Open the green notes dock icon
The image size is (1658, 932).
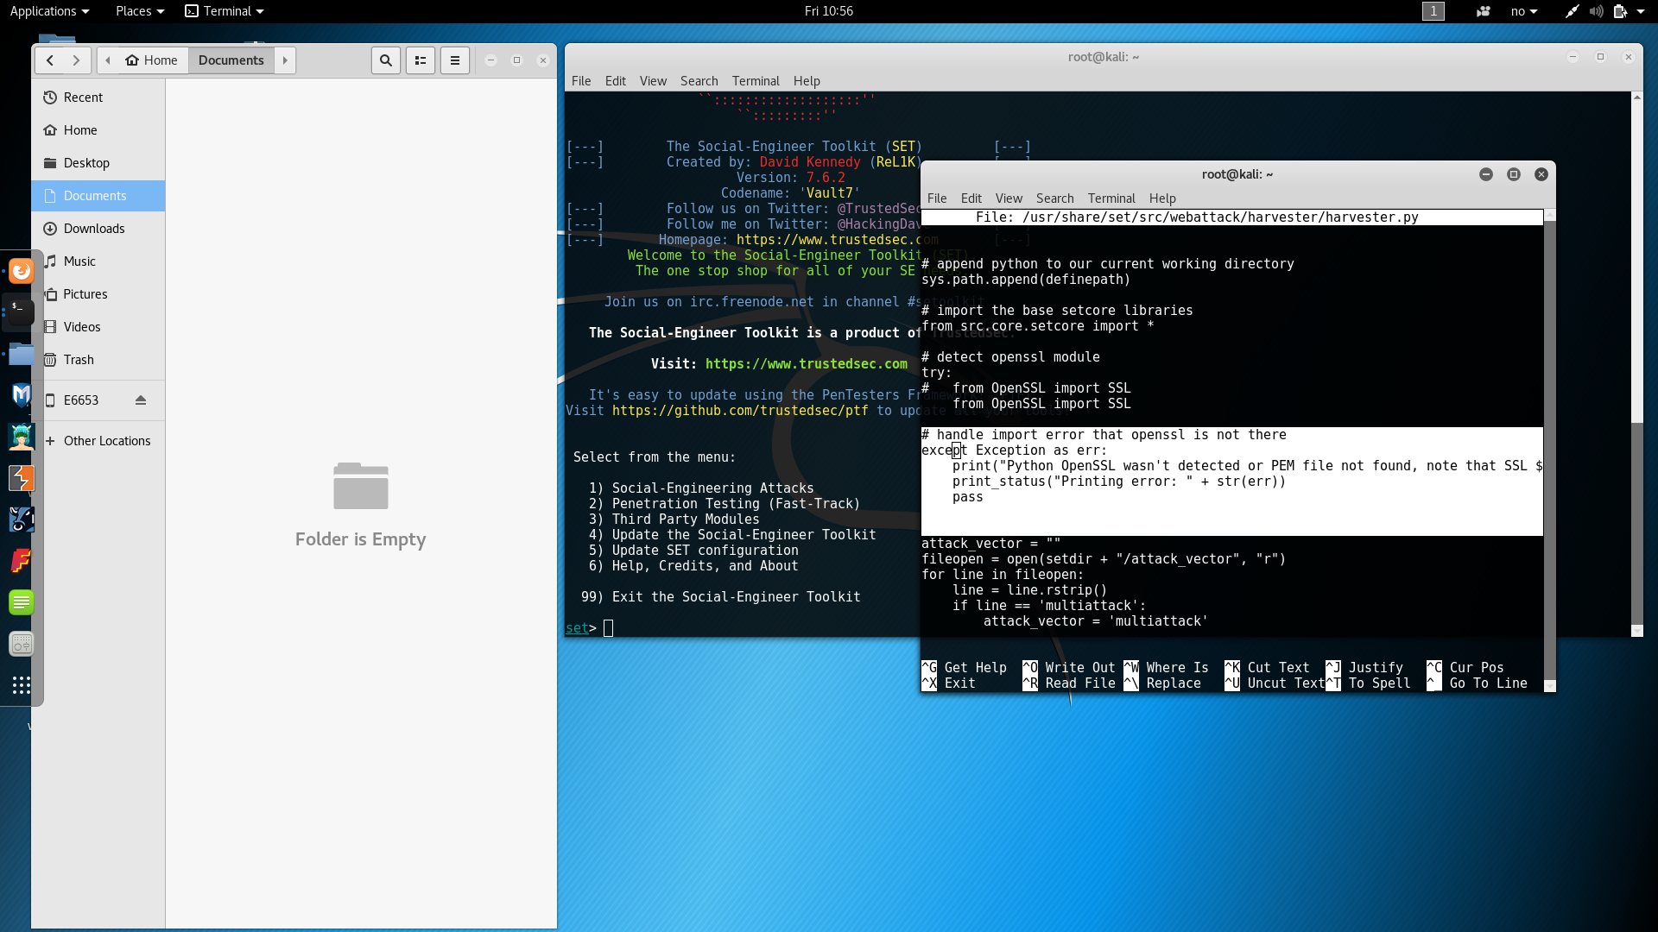[22, 602]
